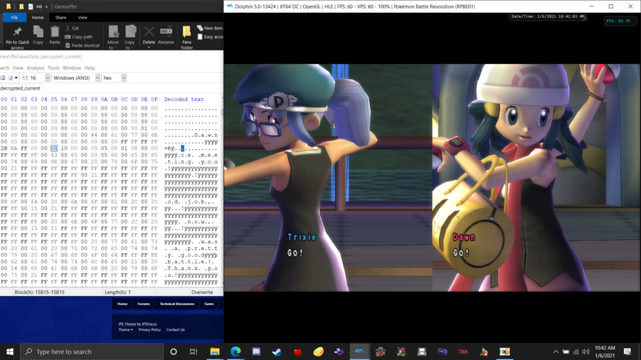Screen dimensions: 641x360
Task: Click the Block(h): 15B15-15B15 status entry
Action: [x=39, y=292]
